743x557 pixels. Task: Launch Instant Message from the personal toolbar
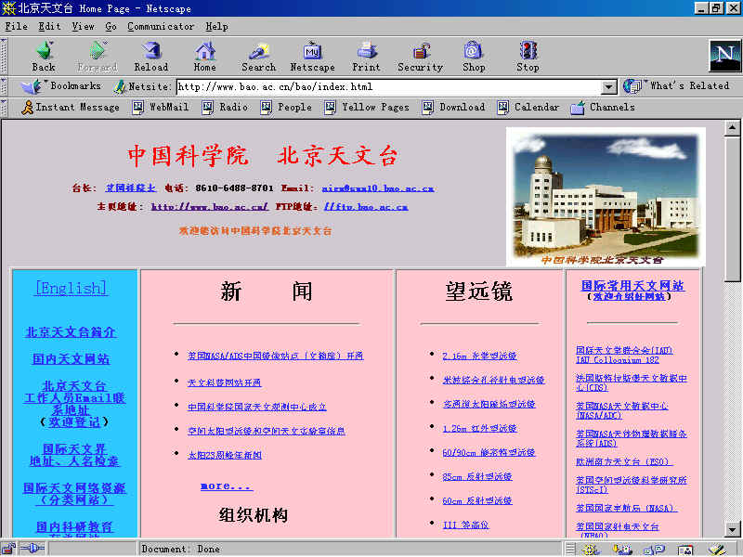71,108
